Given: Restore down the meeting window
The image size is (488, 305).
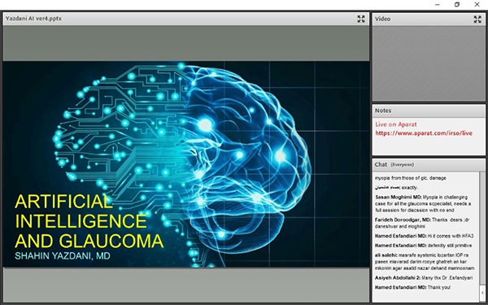Looking at the screenshot, I should (457, 5).
